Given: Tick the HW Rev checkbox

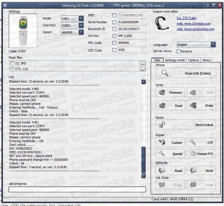Looking at the screenshot, I should 114,36.
